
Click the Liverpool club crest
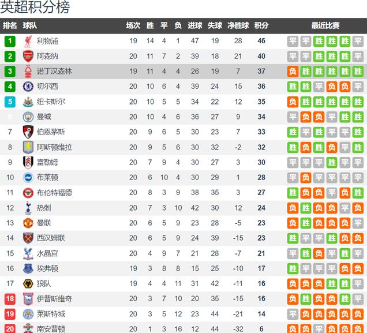[x=28, y=42]
